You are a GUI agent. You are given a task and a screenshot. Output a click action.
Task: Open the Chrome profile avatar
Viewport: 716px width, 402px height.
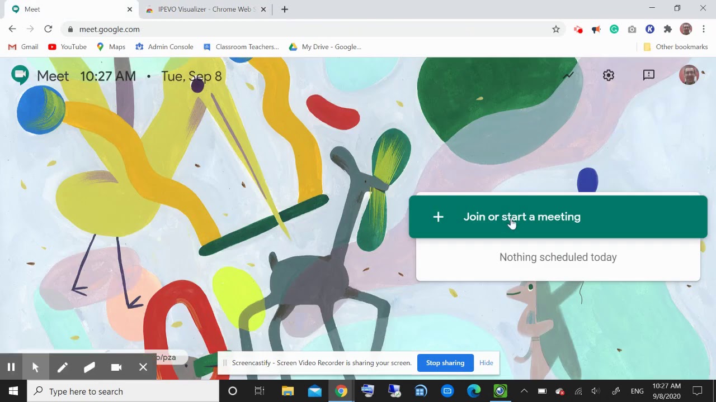(x=686, y=29)
